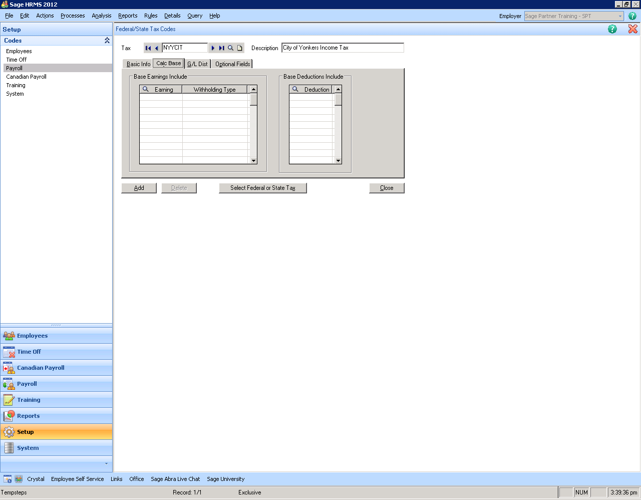This screenshot has height=500, width=641.
Task: Select Canadian Payroll in the Codes list
Action: (26, 77)
